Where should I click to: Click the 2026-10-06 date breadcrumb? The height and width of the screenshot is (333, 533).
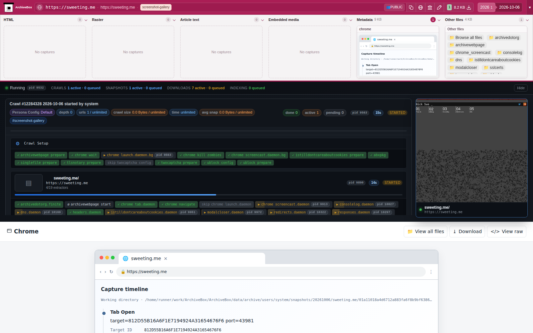pyautogui.click(x=509, y=7)
